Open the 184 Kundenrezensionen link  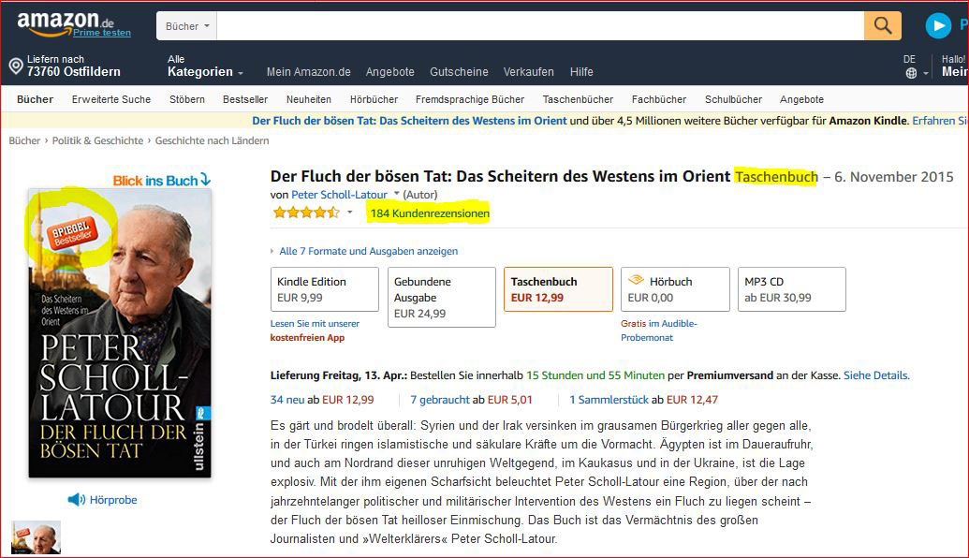[x=430, y=213]
